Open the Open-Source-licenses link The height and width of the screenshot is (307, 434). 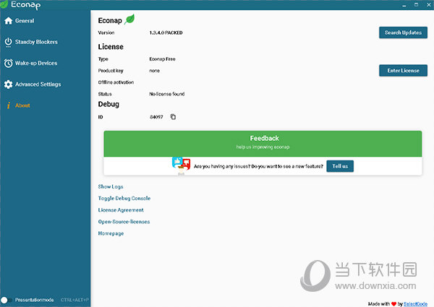coord(124,222)
